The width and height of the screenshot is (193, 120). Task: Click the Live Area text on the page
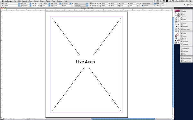(x=85, y=62)
